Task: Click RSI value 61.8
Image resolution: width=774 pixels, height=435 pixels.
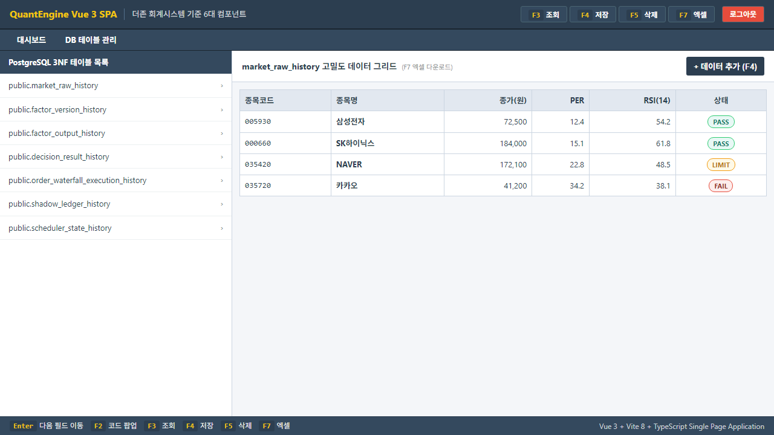Action: 633,143
